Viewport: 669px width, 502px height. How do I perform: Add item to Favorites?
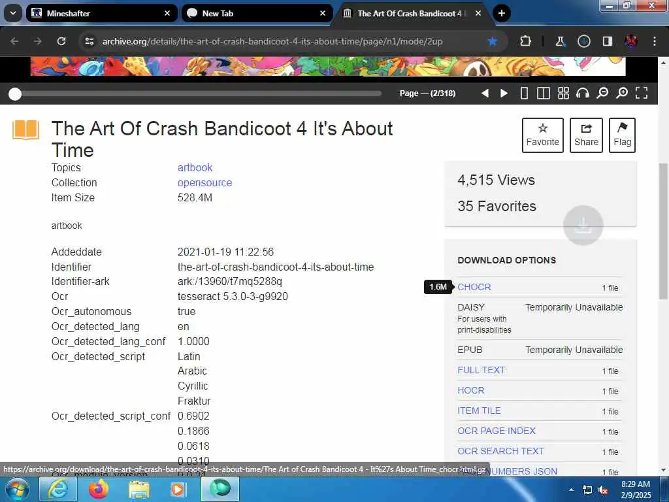coord(543,135)
